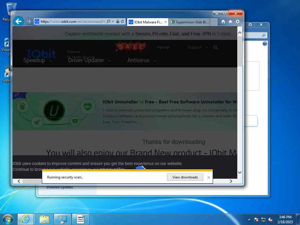Click the vertical scrollbar up arrow
Viewport: 300px width, 225px height.
[x=240, y=33]
